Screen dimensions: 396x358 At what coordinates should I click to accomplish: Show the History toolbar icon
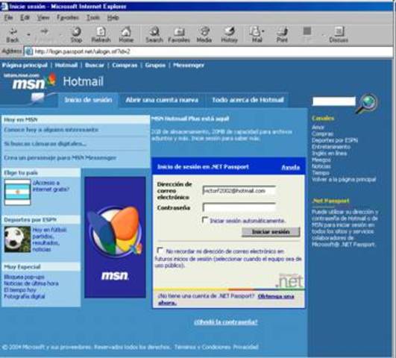click(229, 35)
